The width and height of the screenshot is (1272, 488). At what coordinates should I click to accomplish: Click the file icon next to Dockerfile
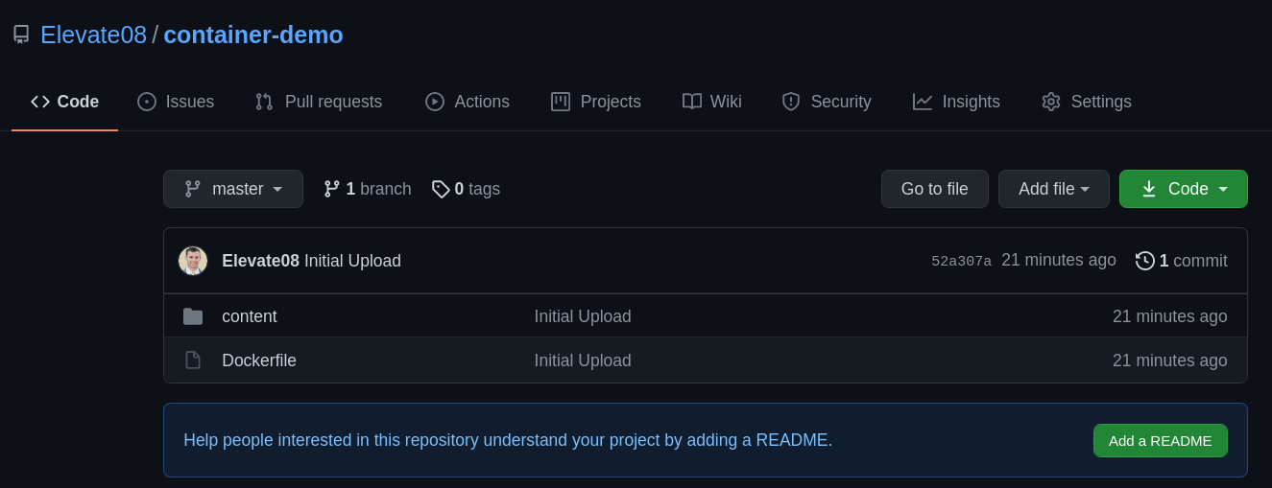pyautogui.click(x=193, y=360)
